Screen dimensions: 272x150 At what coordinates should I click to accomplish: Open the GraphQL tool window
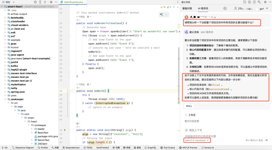click(150, 147)
